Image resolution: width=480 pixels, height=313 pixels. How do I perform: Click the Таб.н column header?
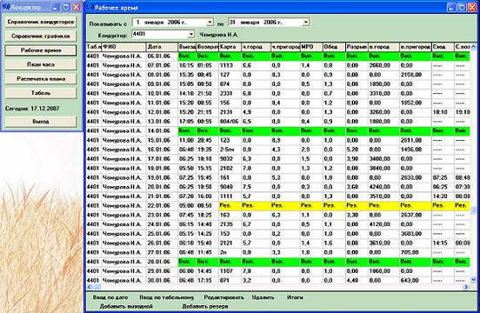(94, 47)
